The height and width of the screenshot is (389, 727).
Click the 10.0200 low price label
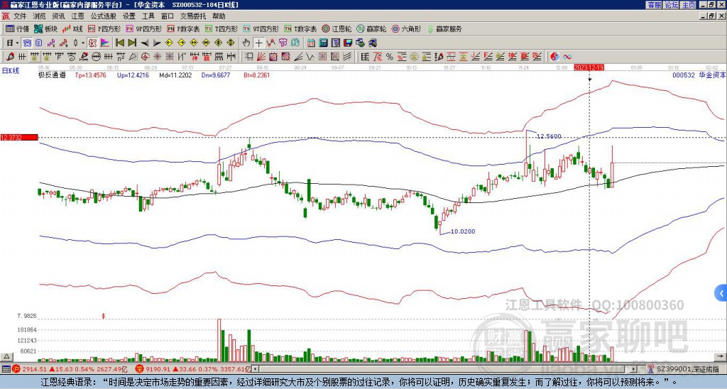[463, 231]
